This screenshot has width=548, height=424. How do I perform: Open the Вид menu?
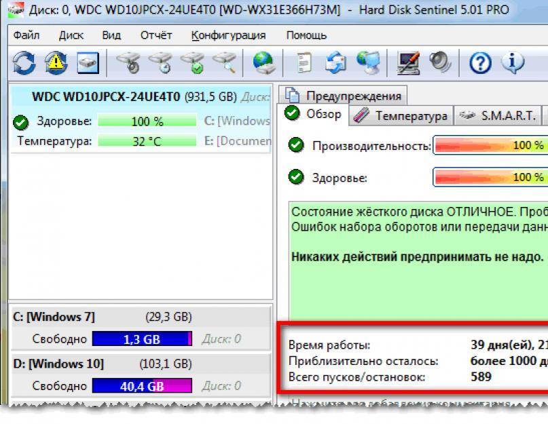(x=111, y=35)
